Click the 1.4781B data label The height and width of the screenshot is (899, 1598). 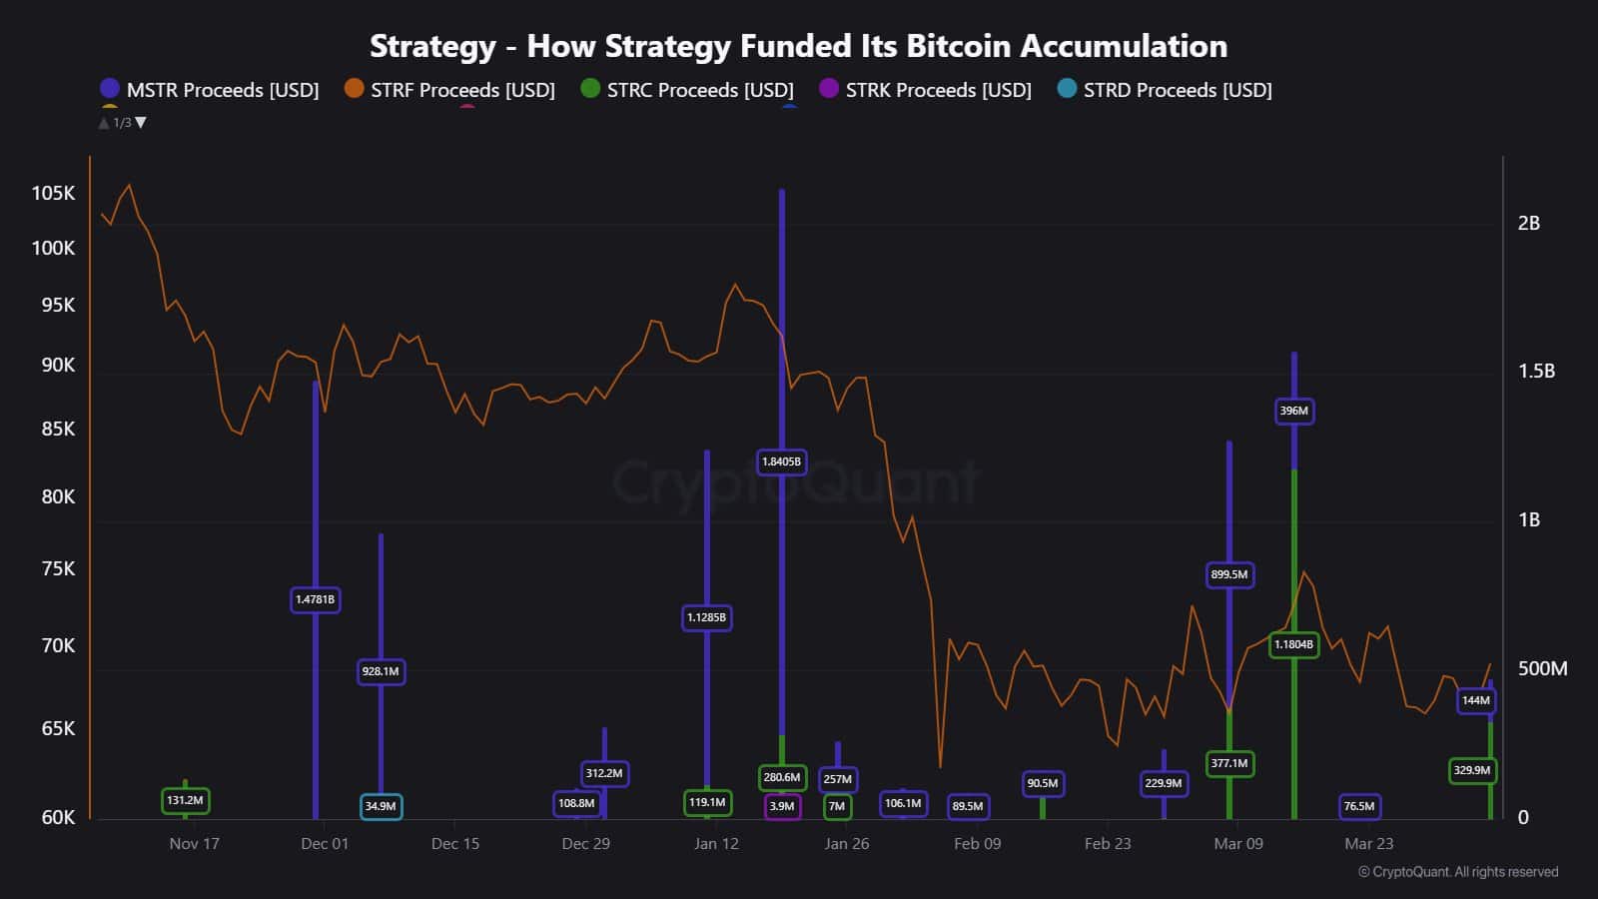click(x=315, y=599)
